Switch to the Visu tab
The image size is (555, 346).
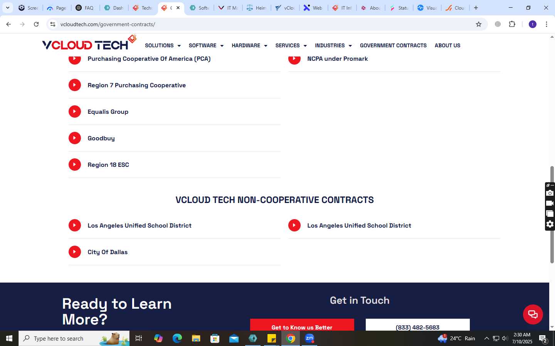pyautogui.click(x=427, y=8)
